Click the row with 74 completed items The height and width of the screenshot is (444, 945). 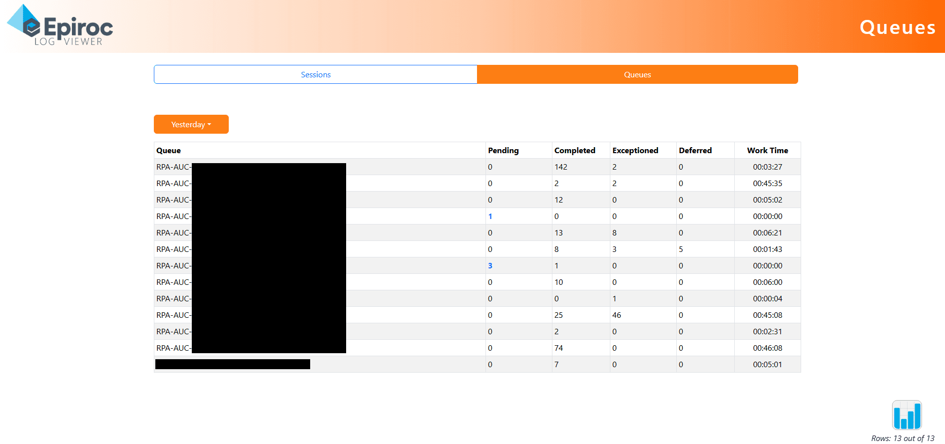(558, 348)
